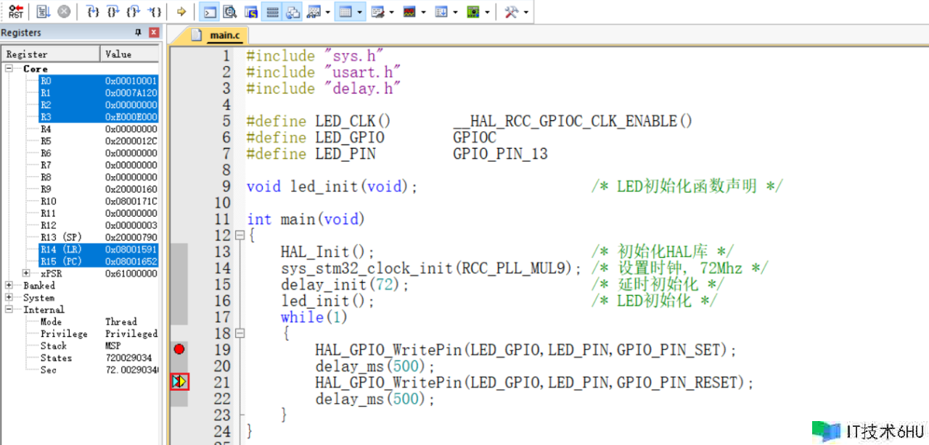Toggle breakpoint on line 19
929x445 pixels.
pos(179,349)
